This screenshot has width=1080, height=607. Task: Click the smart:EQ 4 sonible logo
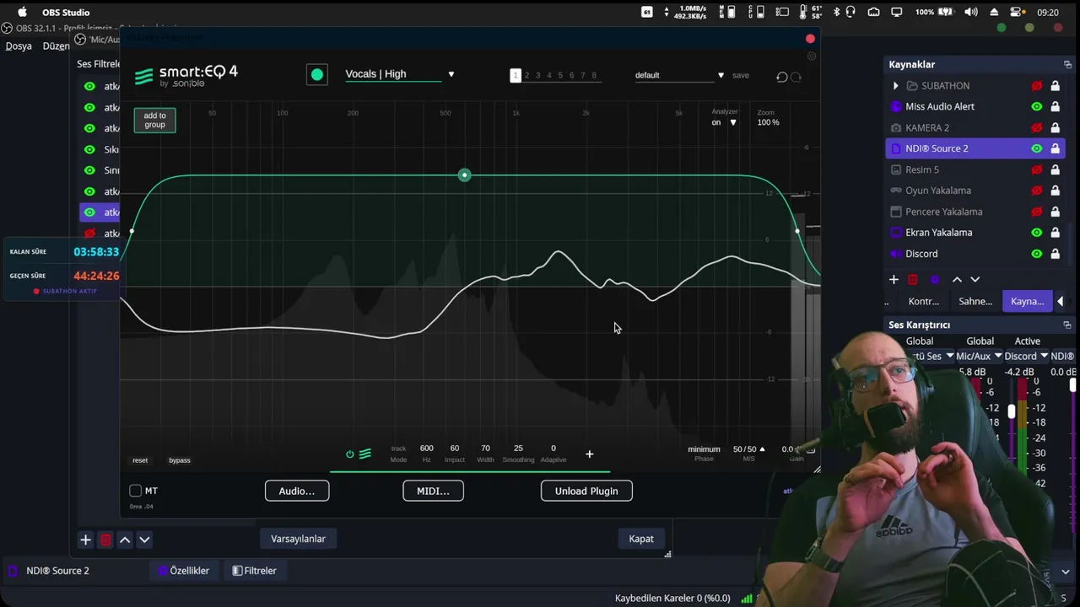click(x=186, y=76)
